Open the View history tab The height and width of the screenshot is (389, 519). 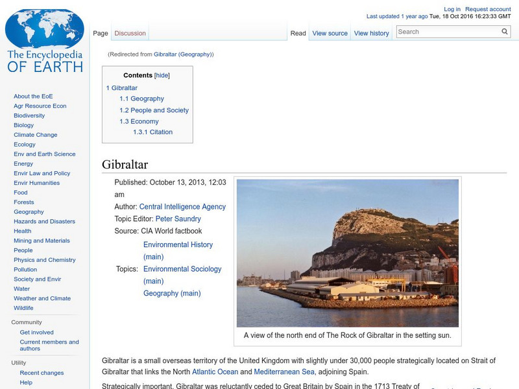pyautogui.click(x=371, y=33)
